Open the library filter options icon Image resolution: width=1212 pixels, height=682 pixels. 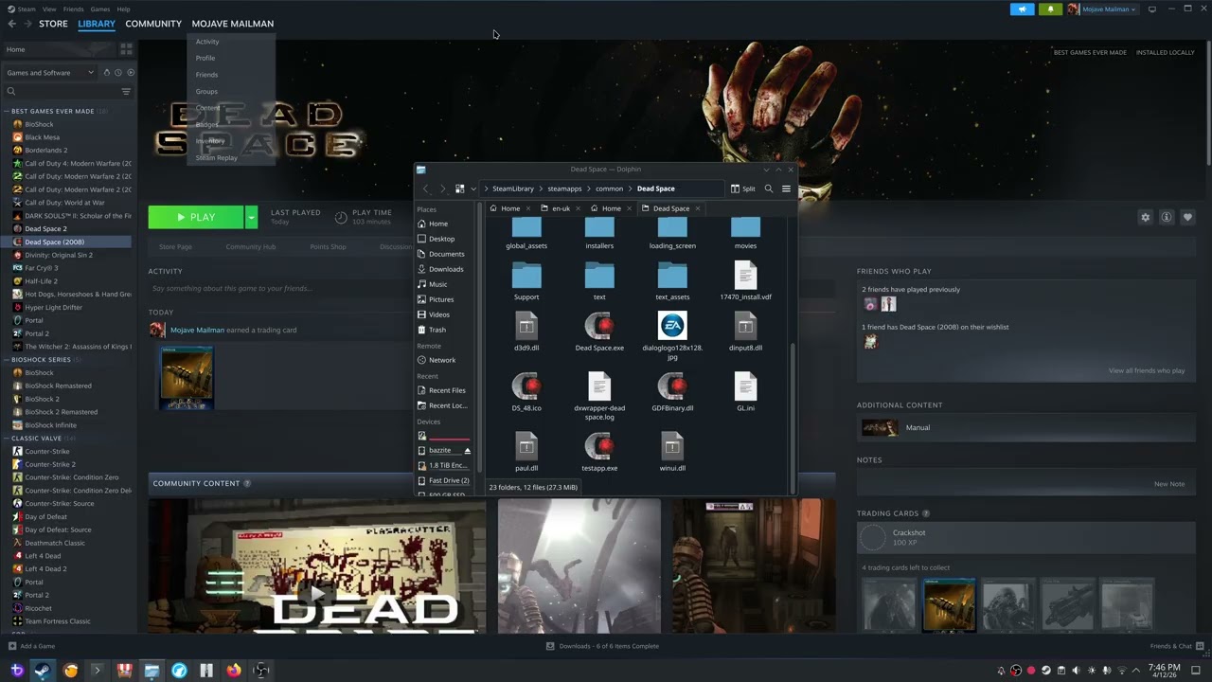pos(126,91)
